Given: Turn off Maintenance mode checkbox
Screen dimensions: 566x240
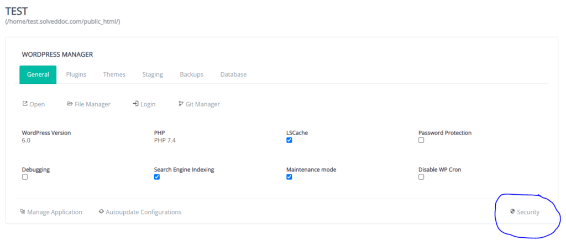Looking at the screenshot, I should 289,177.
